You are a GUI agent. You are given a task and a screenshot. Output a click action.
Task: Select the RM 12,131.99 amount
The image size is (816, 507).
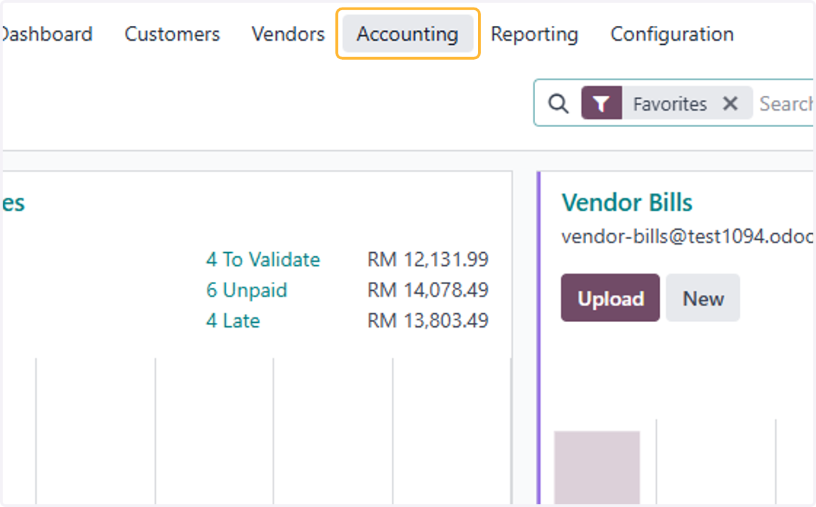click(428, 260)
